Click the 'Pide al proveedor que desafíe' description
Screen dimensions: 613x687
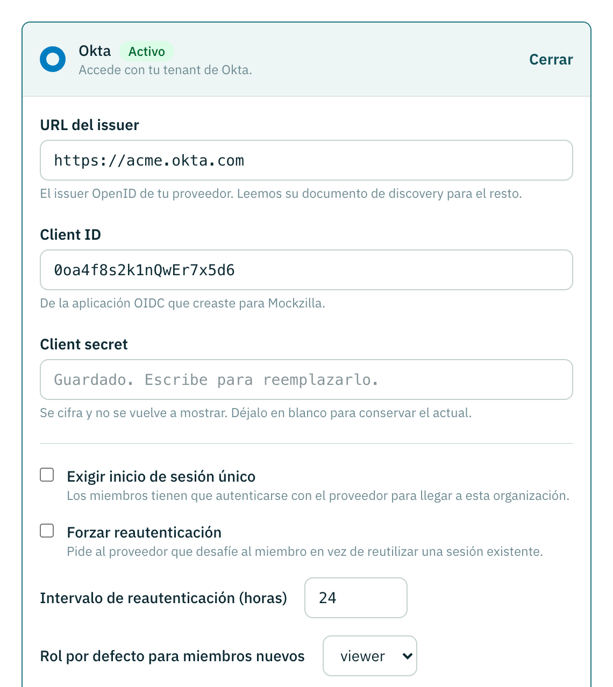point(305,552)
